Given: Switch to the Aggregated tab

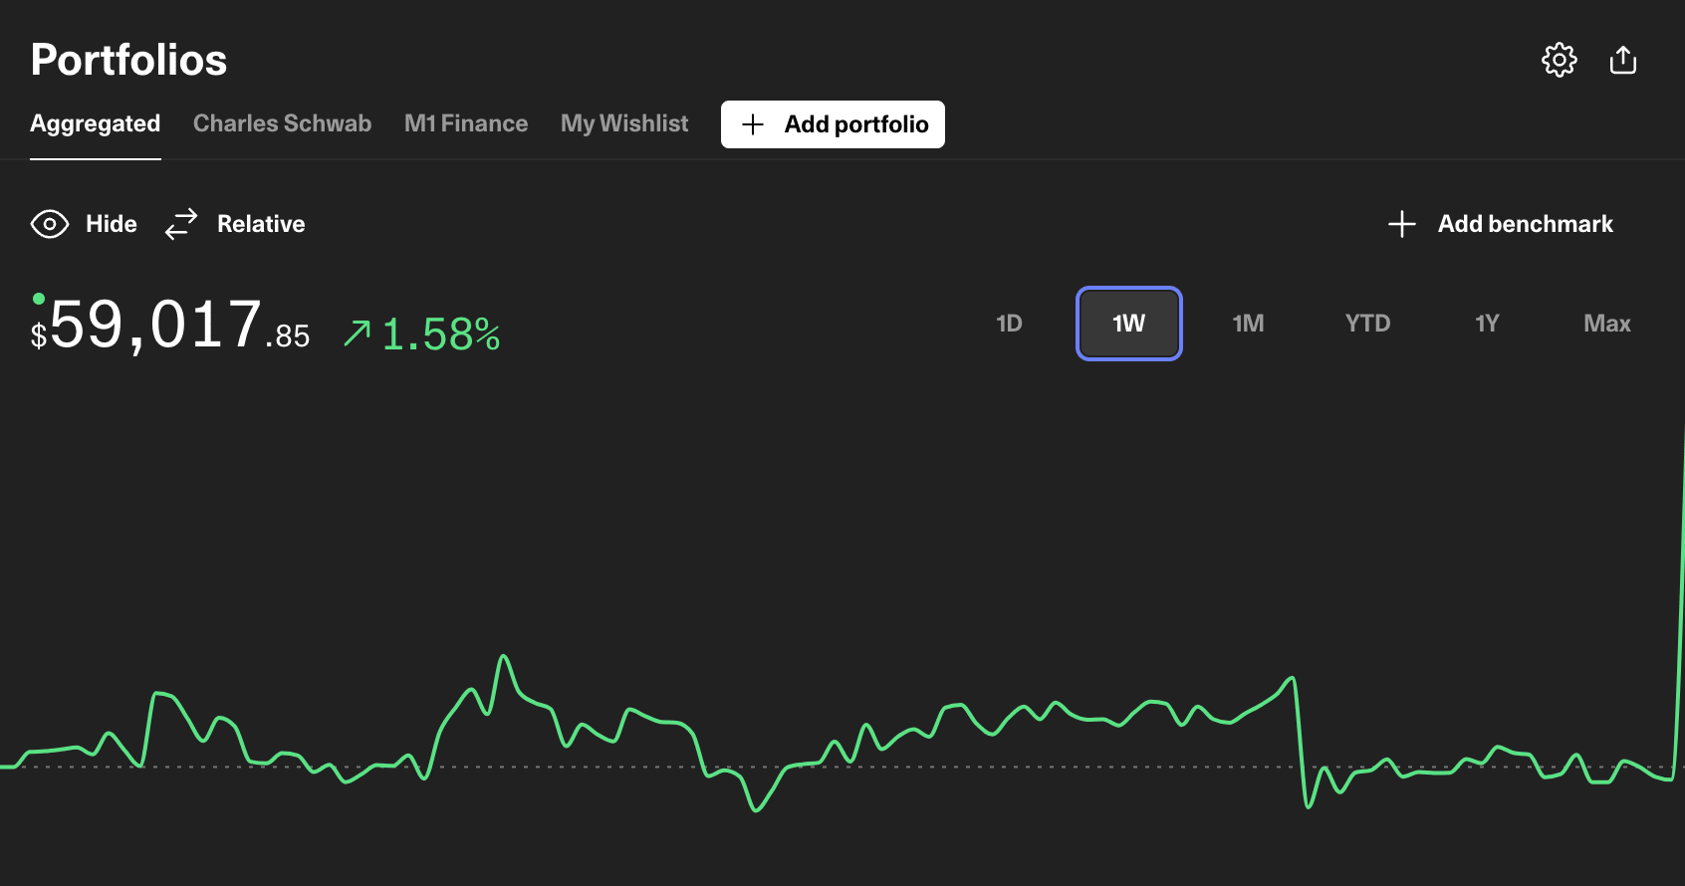Looking at the screenshot, I should pyautogui.click(x=95, y=123).
